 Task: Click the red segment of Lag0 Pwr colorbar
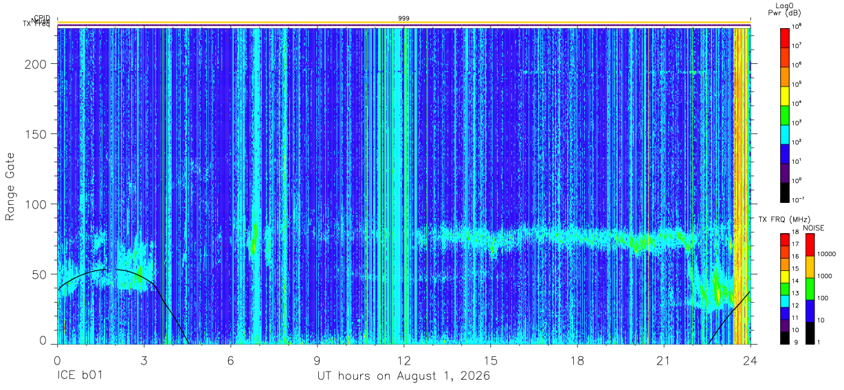pyautogui.click(x=785, y=36)
